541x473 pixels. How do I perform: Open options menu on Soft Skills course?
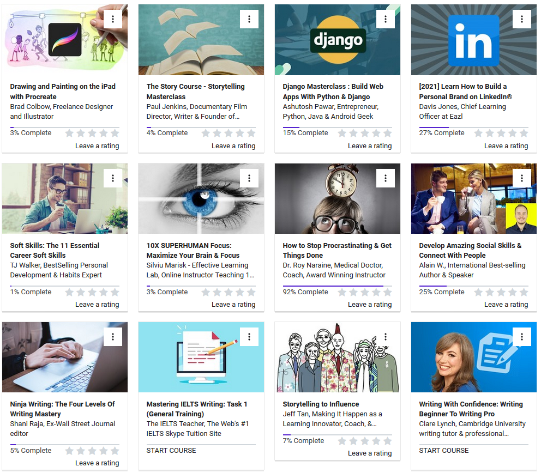click(x=113, y=178)
